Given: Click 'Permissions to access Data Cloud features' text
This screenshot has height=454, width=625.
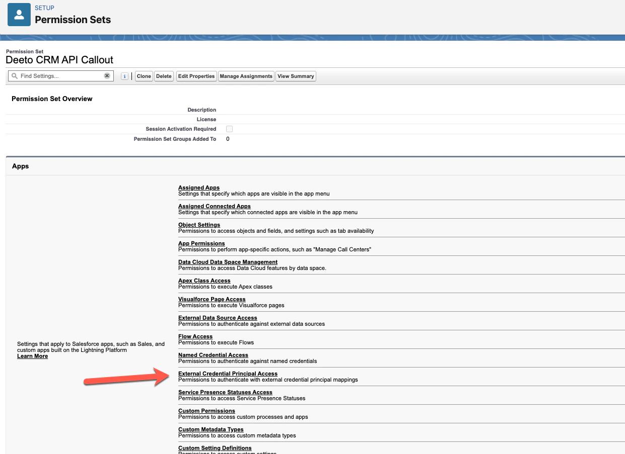Looking at the screenshot, I should tap(252, 268).
